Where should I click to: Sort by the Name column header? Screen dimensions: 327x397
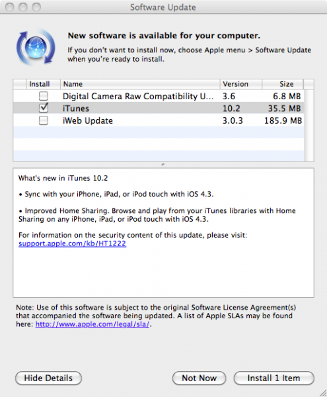coord(140,84)
